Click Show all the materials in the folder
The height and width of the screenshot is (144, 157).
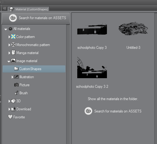[x=113, y=99]
